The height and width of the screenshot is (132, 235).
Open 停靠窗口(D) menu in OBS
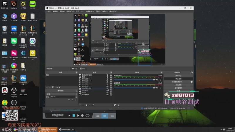(70, 11)
